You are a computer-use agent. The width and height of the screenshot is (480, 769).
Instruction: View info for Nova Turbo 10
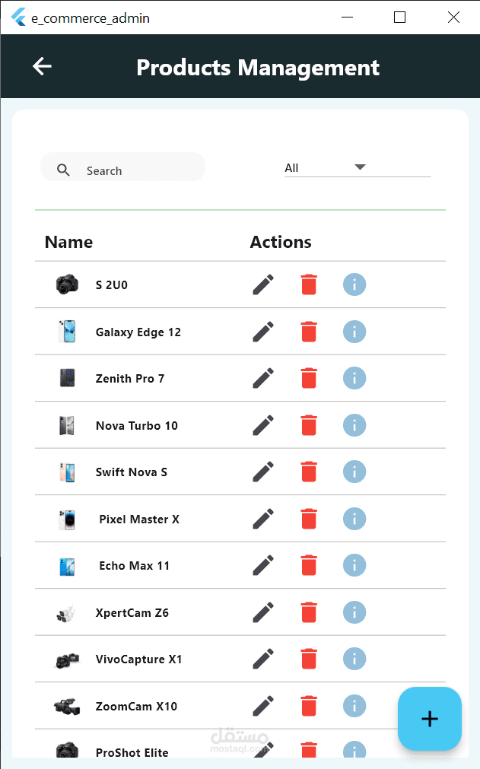click(x=354, y=425)
